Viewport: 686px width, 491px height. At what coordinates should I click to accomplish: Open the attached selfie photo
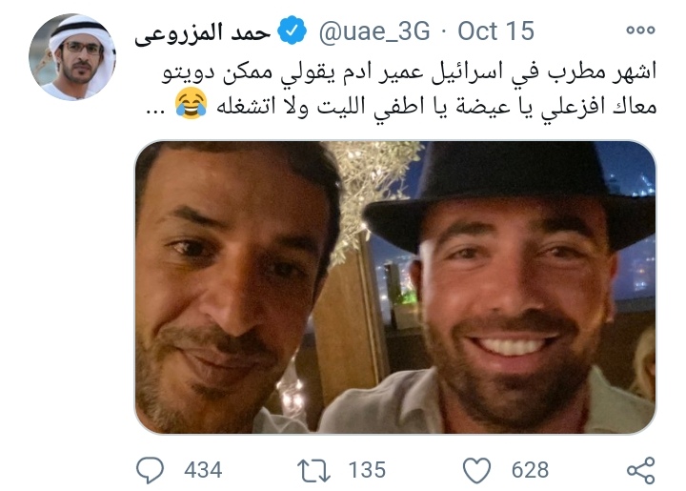click(395, 287)
